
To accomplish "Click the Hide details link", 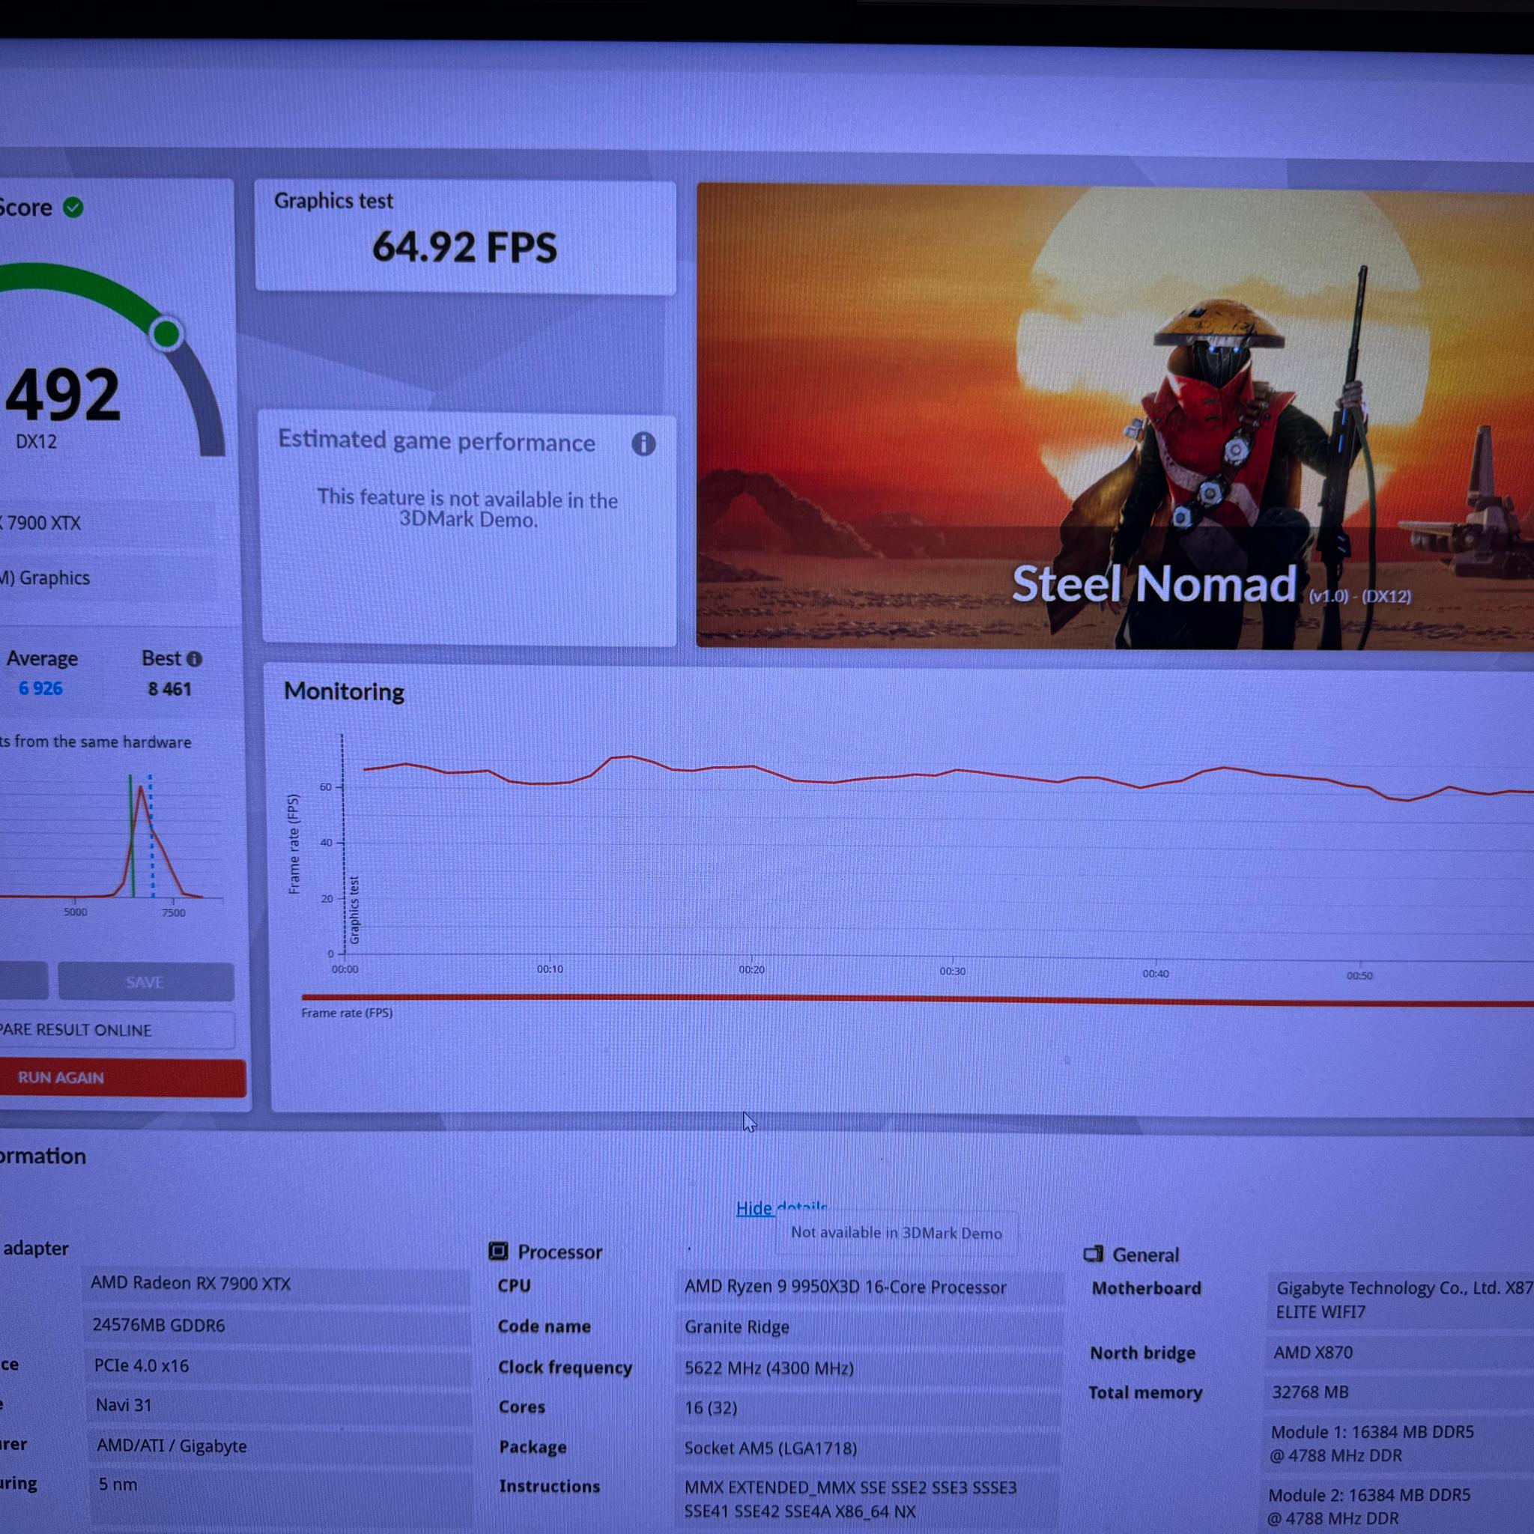I will click(x=781, y=1207).
